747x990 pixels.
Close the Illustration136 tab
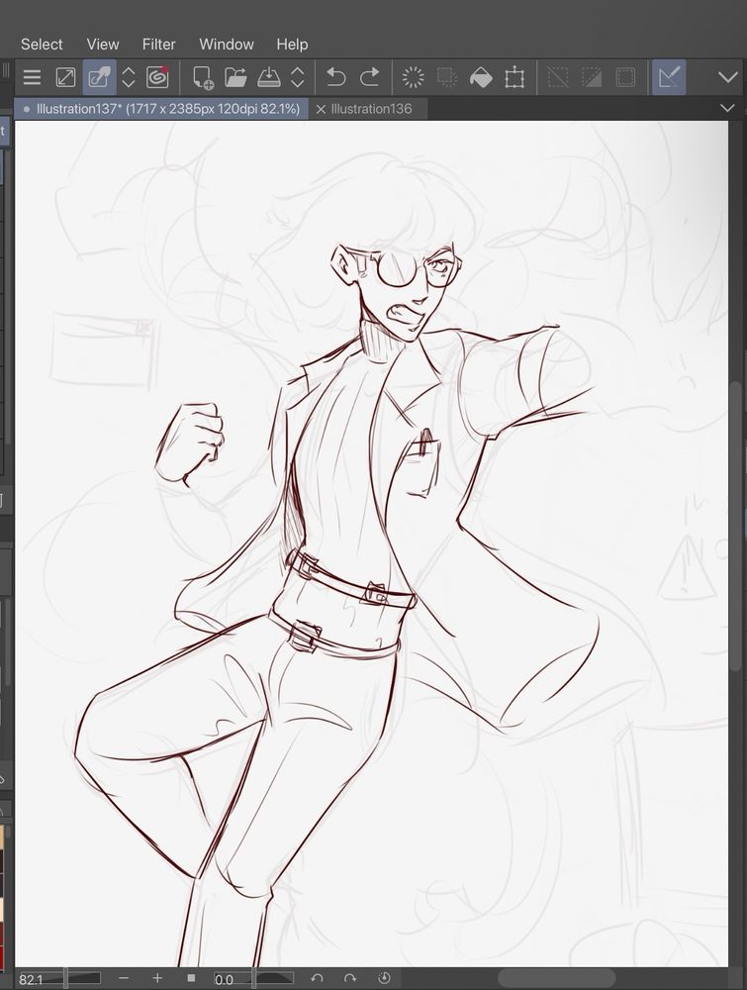321,109
